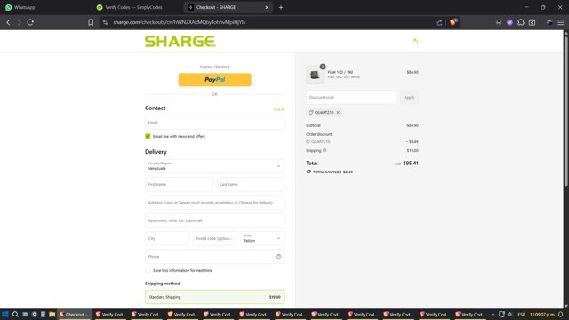This screenshot has width=569, height=320.
Task: Click the address bar URL
Action: tap(180, 22)
